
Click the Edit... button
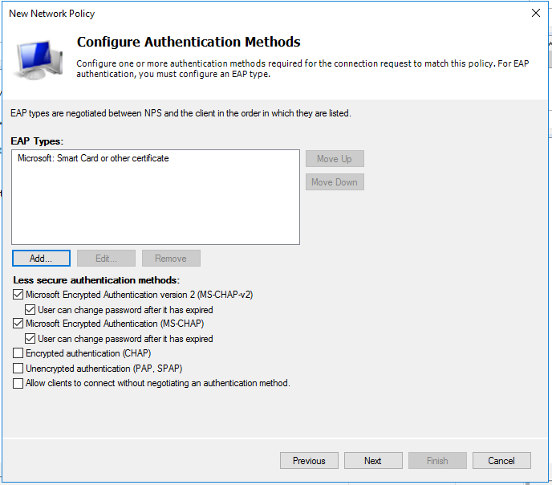coord(106,259)
